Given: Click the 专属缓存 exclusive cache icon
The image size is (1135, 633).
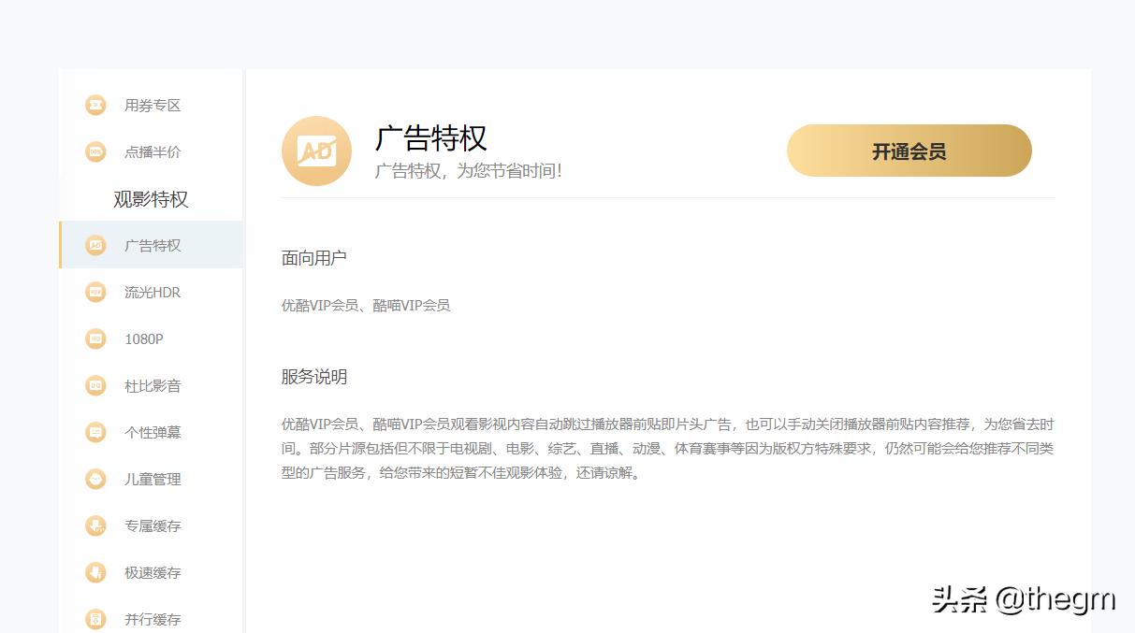Looking at the screenshot, I should coord(95,525).
